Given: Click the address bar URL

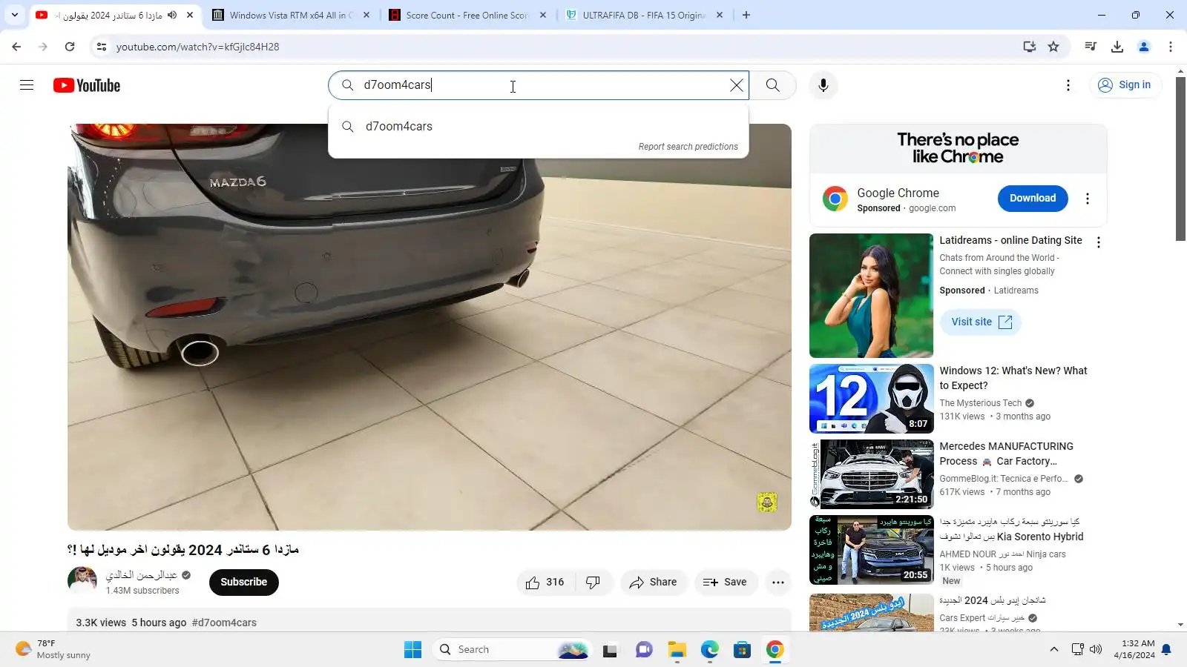Looking at the screenshot, I should pos(197,47).
